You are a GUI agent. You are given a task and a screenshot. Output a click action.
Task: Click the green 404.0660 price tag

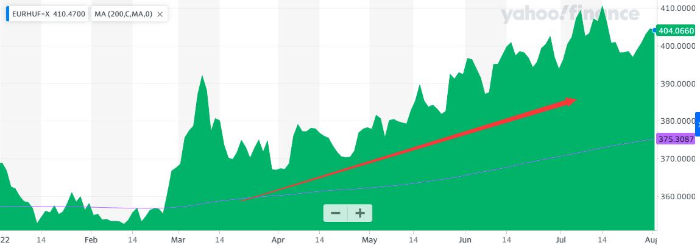(676, 30)
